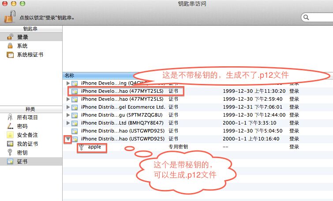Expand iPhone Distrib...Ltd (BMHQ7Y8E47) row
The height and width of the screenshot is (201, 333).
pos(68,123)
